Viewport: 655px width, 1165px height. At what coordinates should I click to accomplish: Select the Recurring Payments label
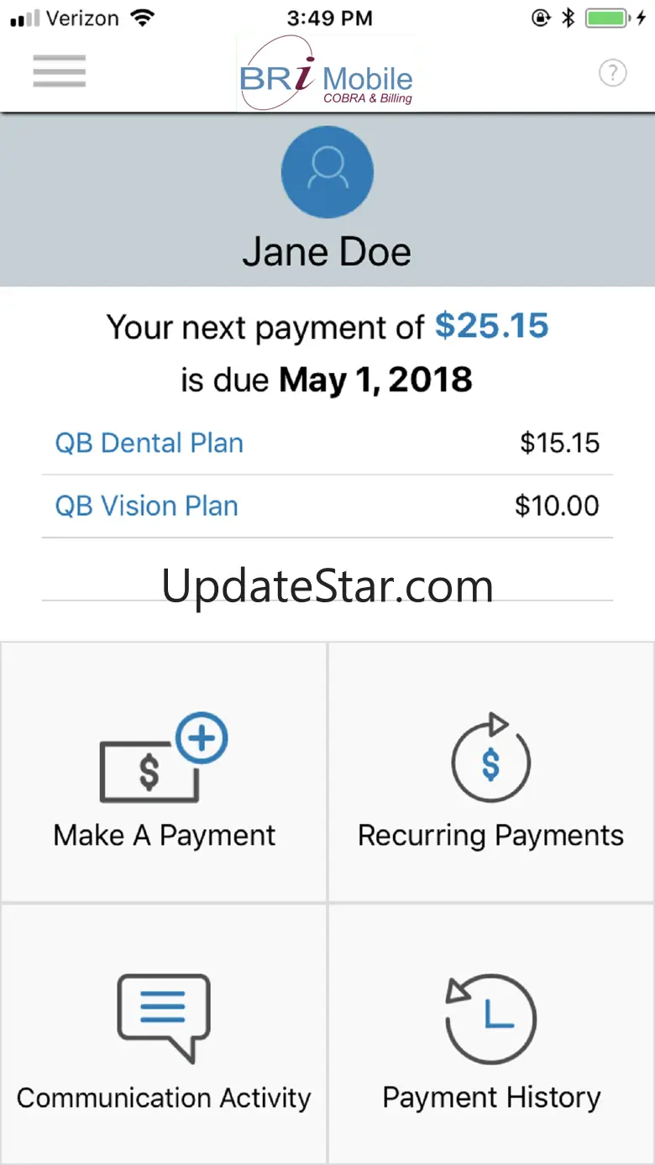click(491, 836)
